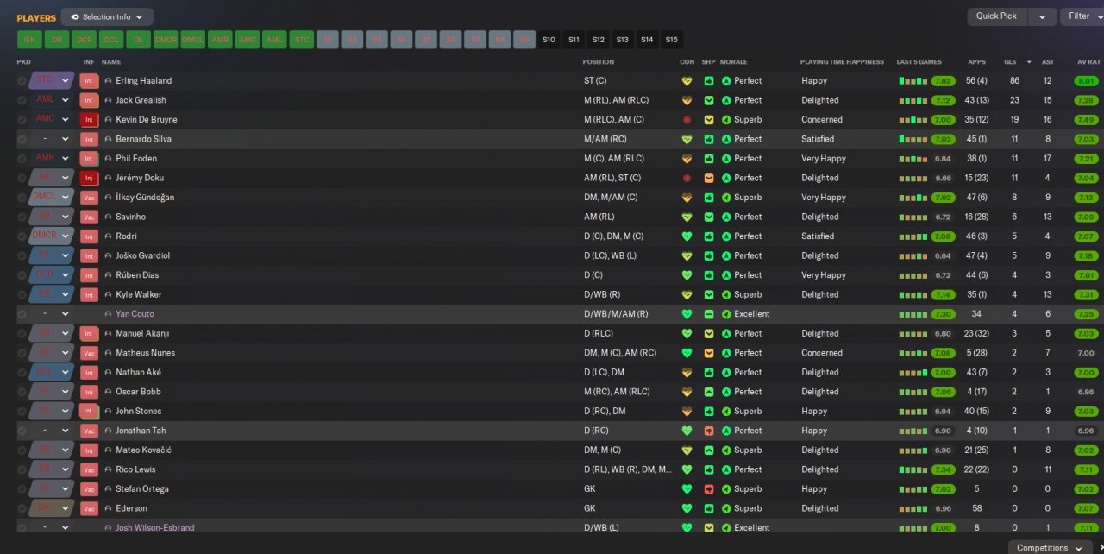This screenshot has width=1104, height=554.
Task: Click the eye icon in Selection Info
Action: click(75, 17)
